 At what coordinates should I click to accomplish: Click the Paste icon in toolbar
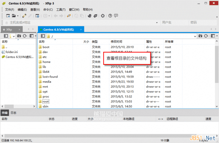pyautogui.click(x=82, y=16)
